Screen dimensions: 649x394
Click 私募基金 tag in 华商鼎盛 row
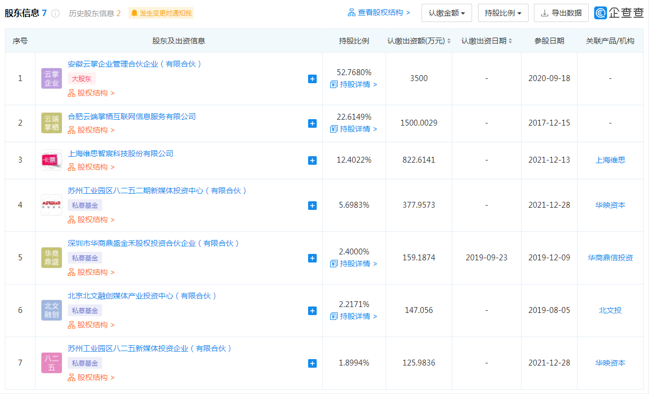[x=85, y=258]
